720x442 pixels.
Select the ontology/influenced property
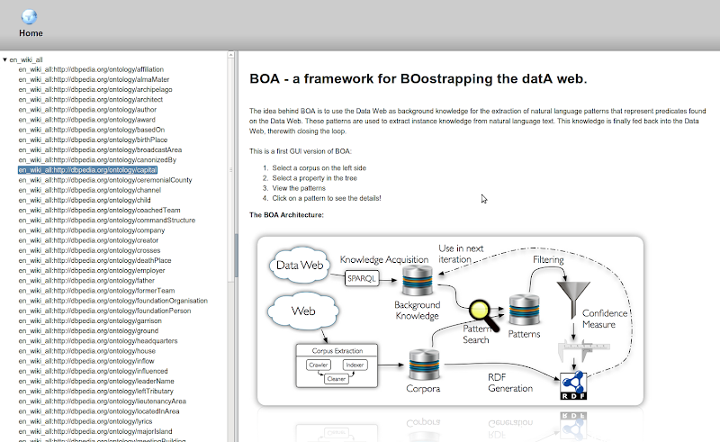click(94, 371)
